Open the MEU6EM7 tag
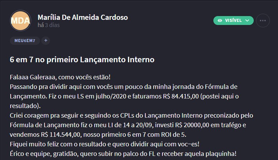This screenshot has width=278, height=160. (25, 41)
